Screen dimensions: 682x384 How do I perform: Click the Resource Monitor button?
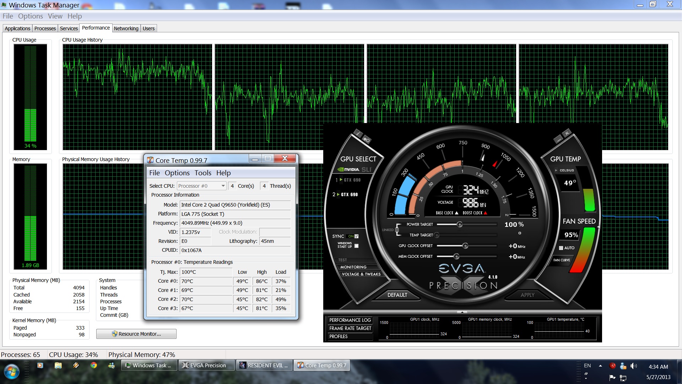(136, 334)
